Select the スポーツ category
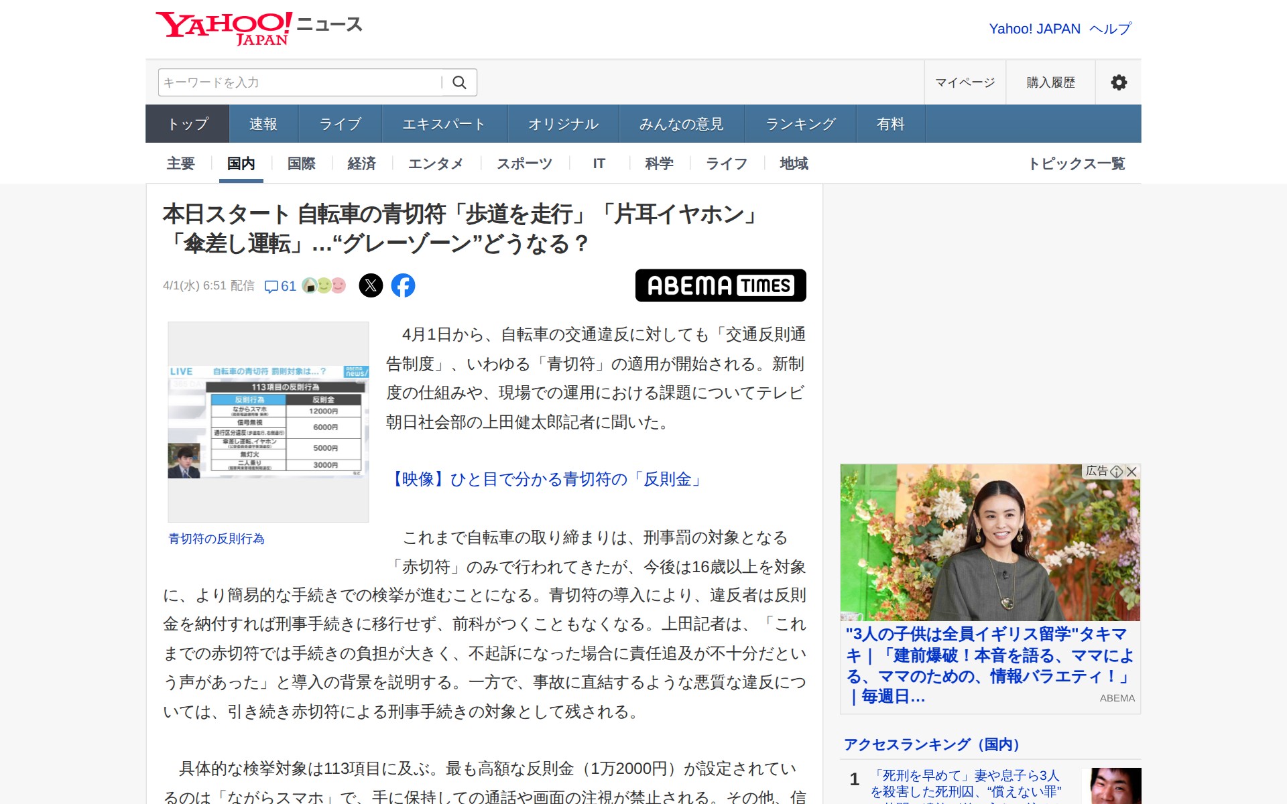Screen dimensions: 1287x804 click(x=524, y=163)
